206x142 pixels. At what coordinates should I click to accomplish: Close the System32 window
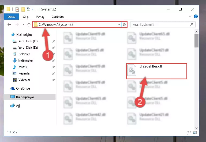(x=192, y=9)
